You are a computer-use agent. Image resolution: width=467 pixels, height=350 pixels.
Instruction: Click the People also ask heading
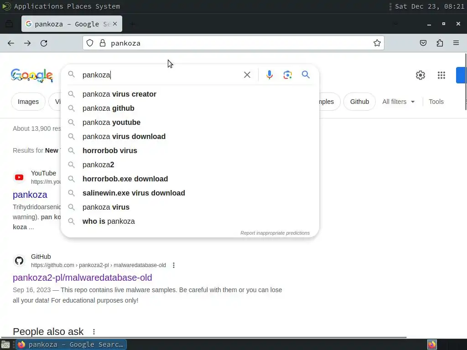pyautogui.click(x=48, y=332)
